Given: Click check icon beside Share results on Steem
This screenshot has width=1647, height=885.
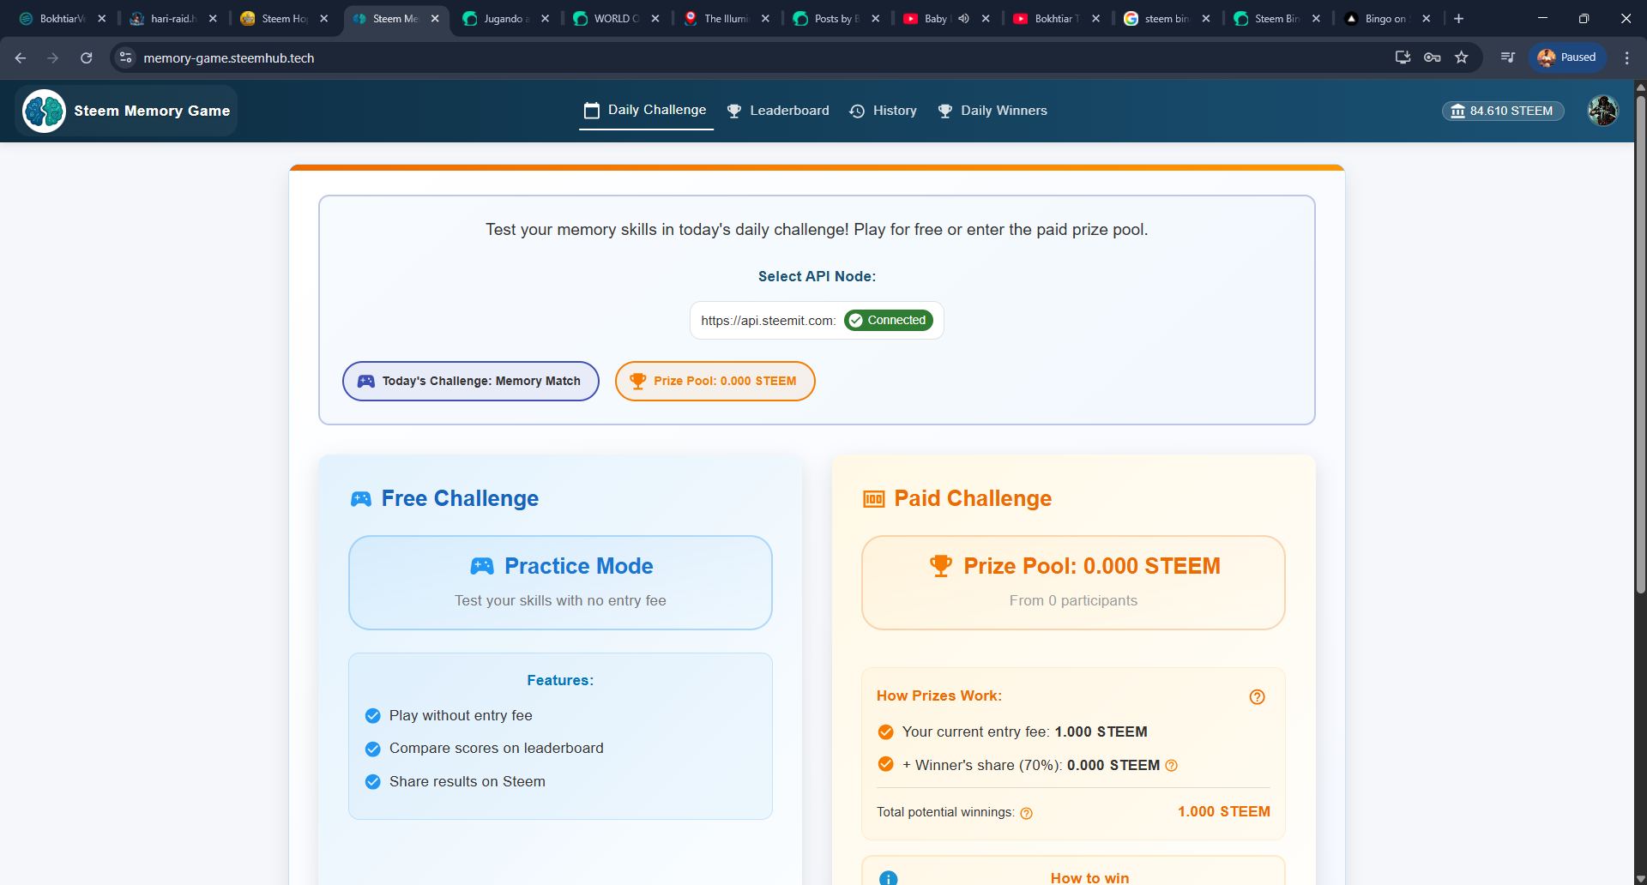Looking at the screenshot, I should (x=373, y=782).
